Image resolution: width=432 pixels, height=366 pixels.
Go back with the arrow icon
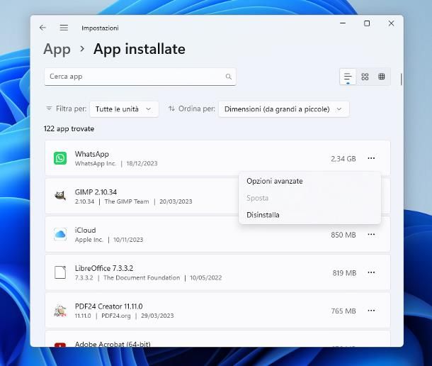click(42, 28)
